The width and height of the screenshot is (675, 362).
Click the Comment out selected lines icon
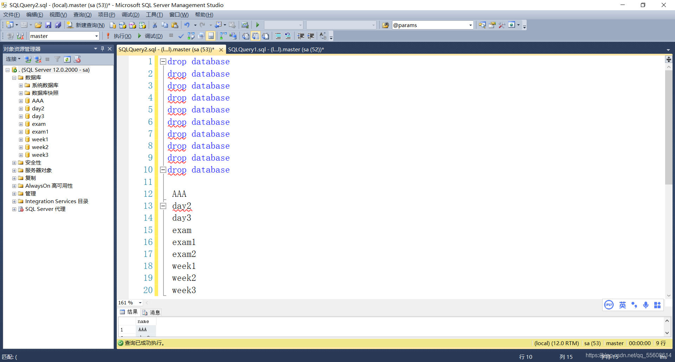pyautogui.click(x=278, y=36)
